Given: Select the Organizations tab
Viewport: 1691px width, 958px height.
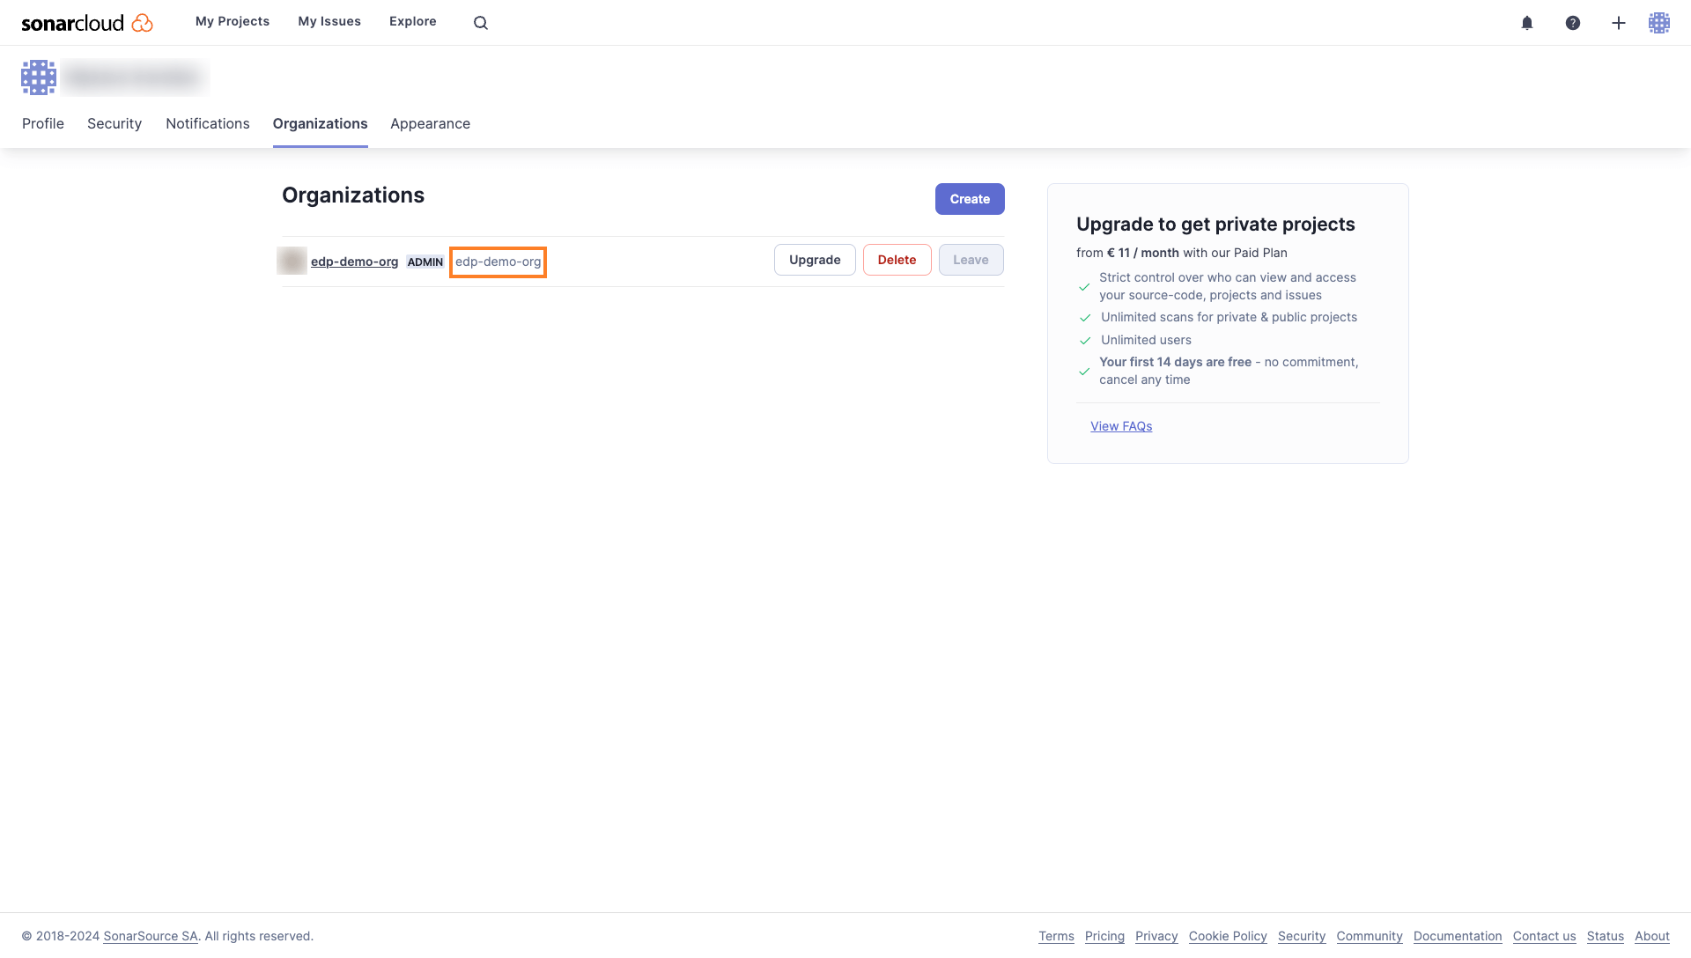Looking at the screenshot, I should (x=320, y=122).
